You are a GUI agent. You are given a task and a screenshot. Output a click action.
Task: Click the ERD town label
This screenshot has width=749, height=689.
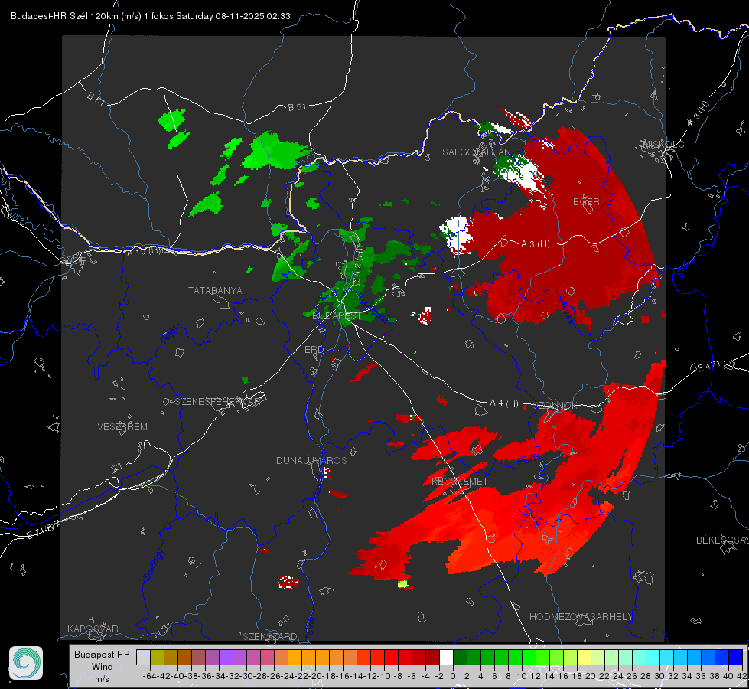point(314,350)
